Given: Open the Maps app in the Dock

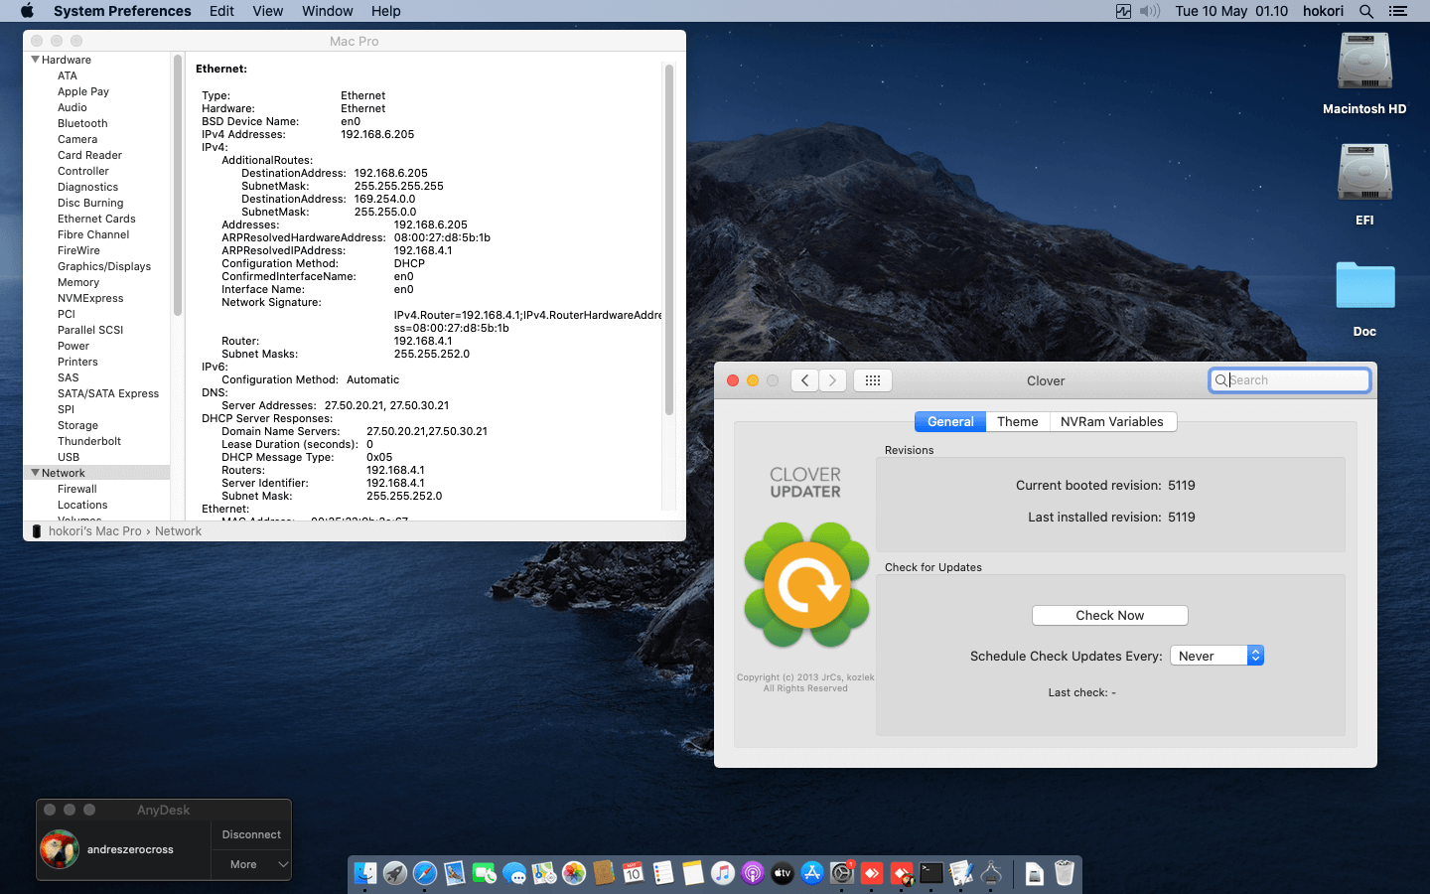Looking at the screenshot, I should coord(544,874).
